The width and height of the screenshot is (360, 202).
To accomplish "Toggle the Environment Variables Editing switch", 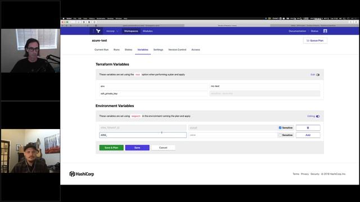I will click(x=318, y=116).
